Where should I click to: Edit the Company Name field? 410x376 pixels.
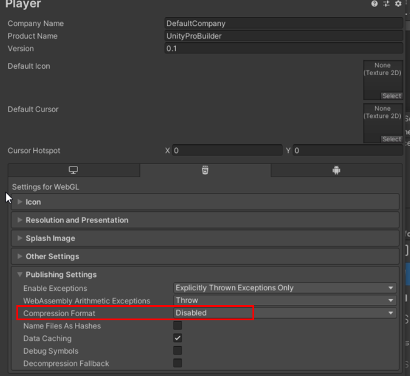pyautogui.click(x=283, y=23)
